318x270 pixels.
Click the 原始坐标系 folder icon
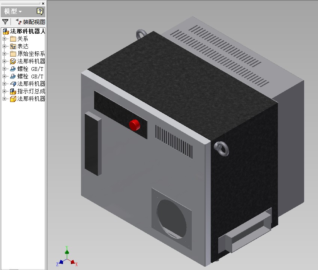point(13,54)
